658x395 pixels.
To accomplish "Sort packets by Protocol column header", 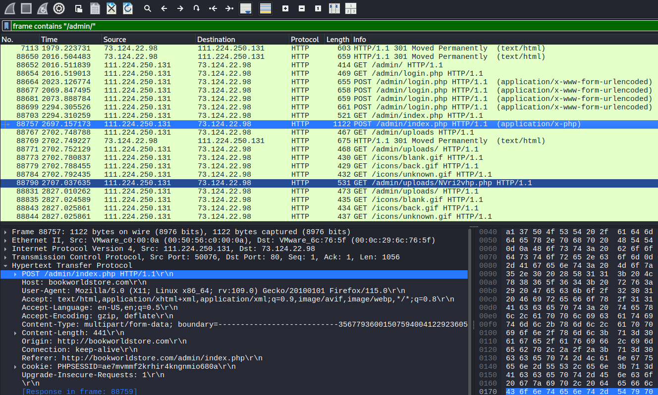I will coord(305,40).
